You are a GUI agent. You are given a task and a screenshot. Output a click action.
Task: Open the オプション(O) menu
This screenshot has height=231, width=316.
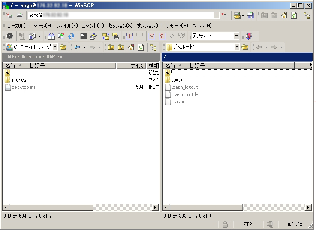150,26
